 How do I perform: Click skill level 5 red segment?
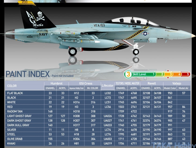(x=186, y=74)
